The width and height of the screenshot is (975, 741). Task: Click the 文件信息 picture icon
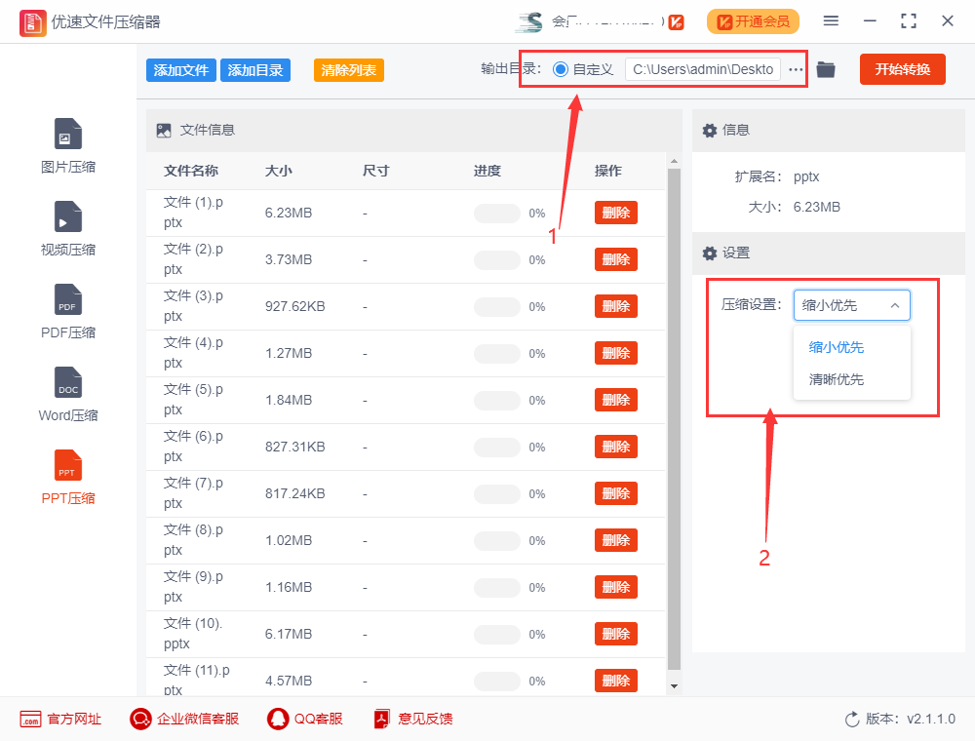tap(164, 131)
